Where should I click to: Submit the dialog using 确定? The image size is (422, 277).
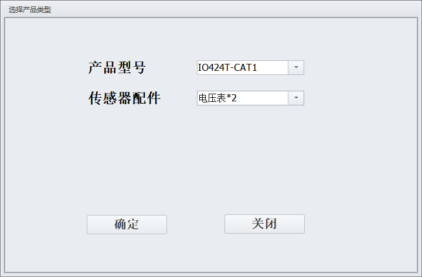click(127, 224)
